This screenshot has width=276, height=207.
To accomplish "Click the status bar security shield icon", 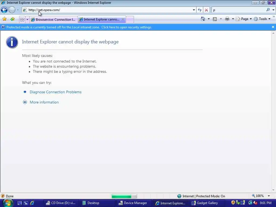I will click(3, 196).
